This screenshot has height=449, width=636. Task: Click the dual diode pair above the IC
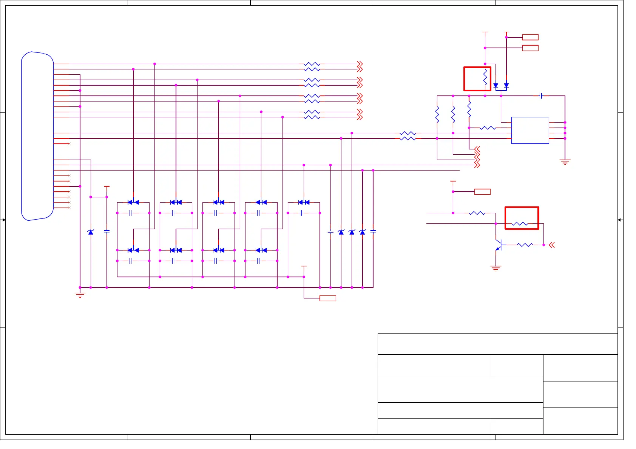(501, 86)
